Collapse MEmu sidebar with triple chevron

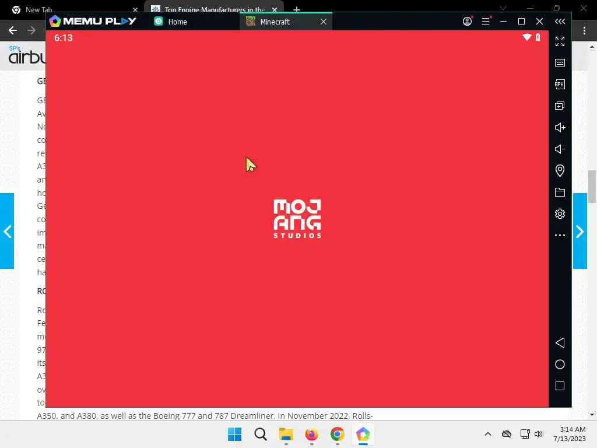(x=560, y=22)
